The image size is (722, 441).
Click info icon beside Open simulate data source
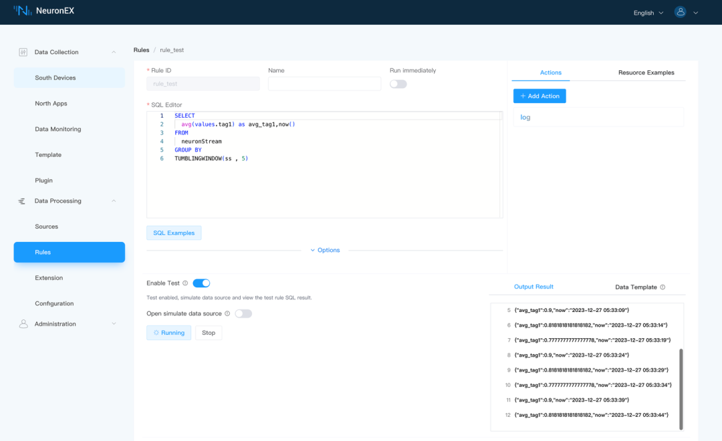[227, 313]
